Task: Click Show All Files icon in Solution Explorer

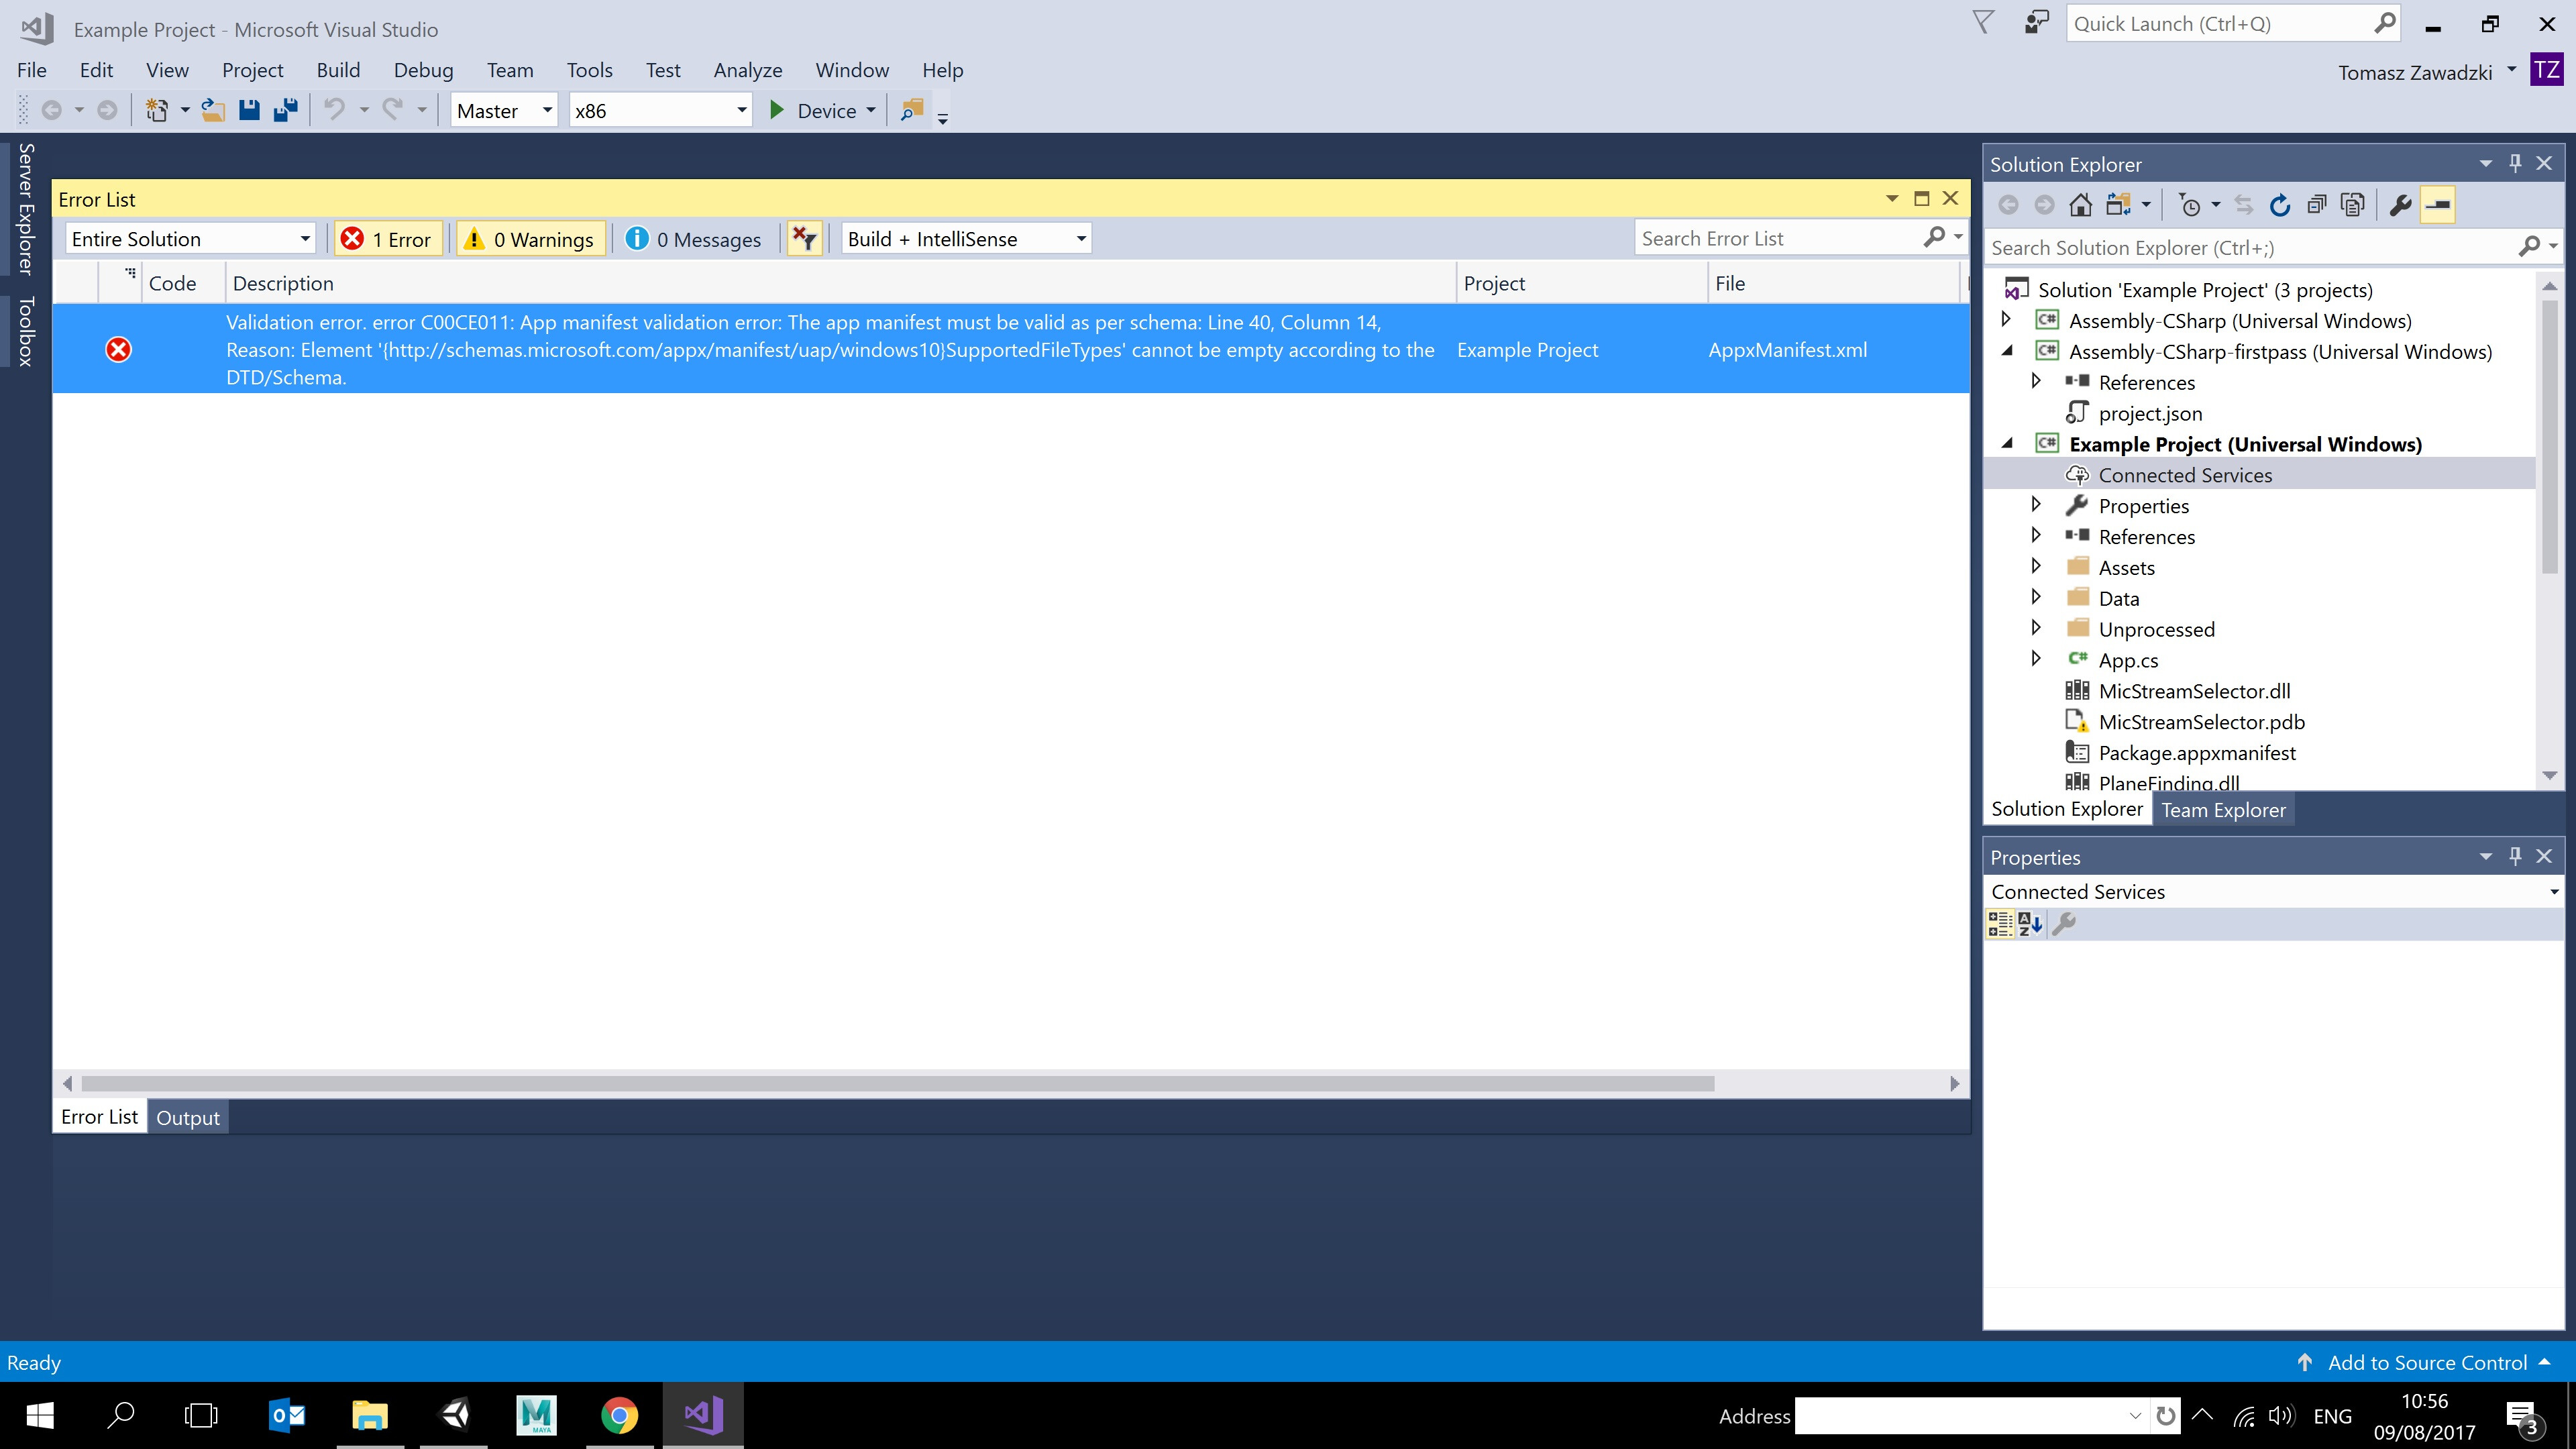Action: pyautogui.click(x=2353, y=205)
